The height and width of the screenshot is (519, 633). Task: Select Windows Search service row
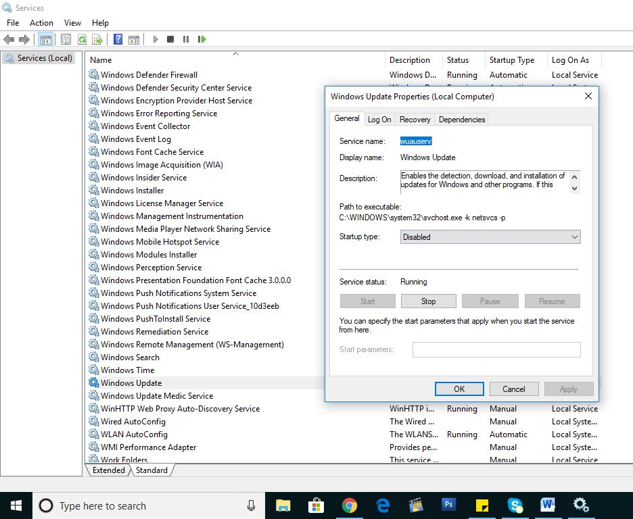pos(130,357)
